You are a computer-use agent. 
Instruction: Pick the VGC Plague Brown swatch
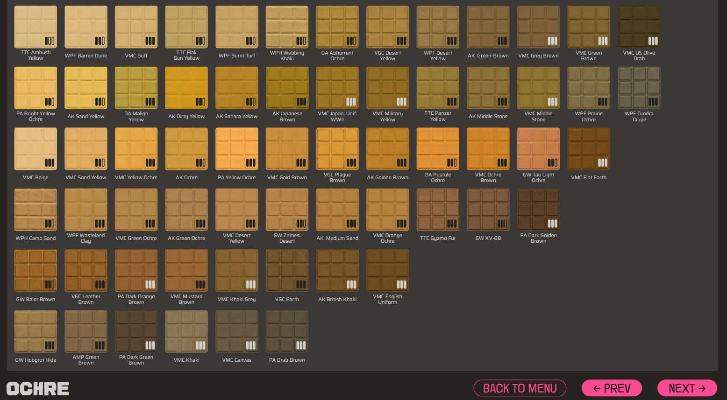(337, 149)
